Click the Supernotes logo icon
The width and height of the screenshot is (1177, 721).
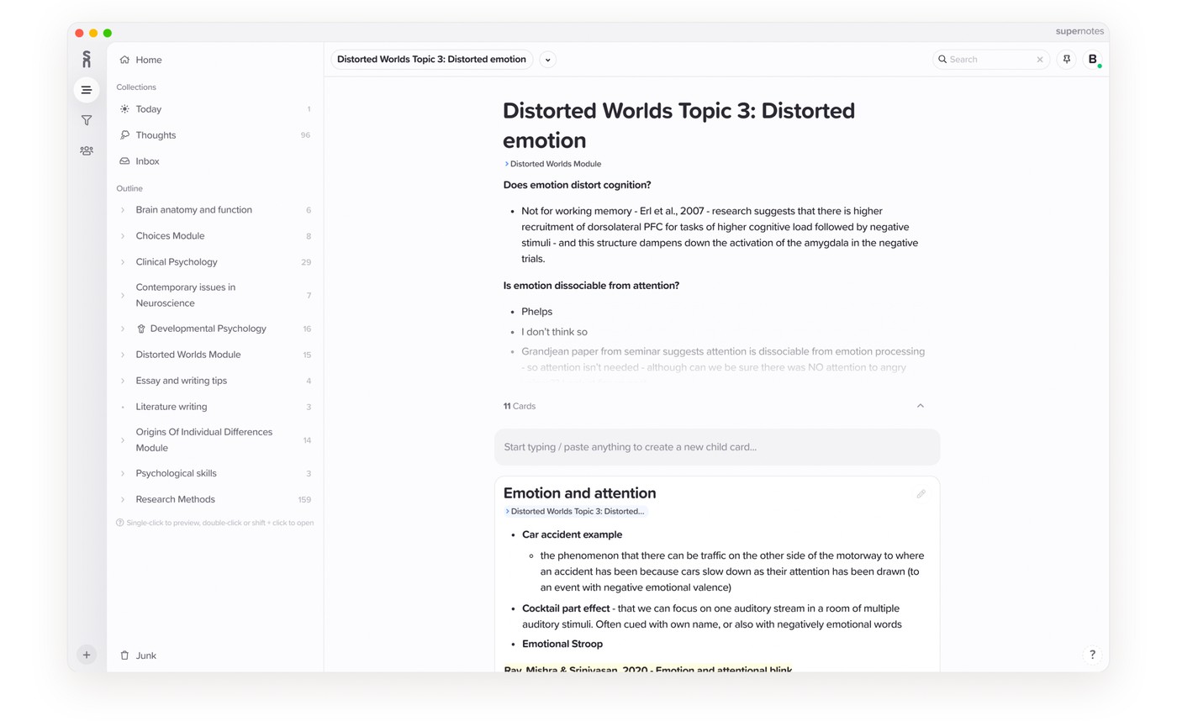(x=87, y=59)
